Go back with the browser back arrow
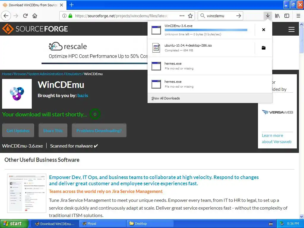 coord(6,16)
